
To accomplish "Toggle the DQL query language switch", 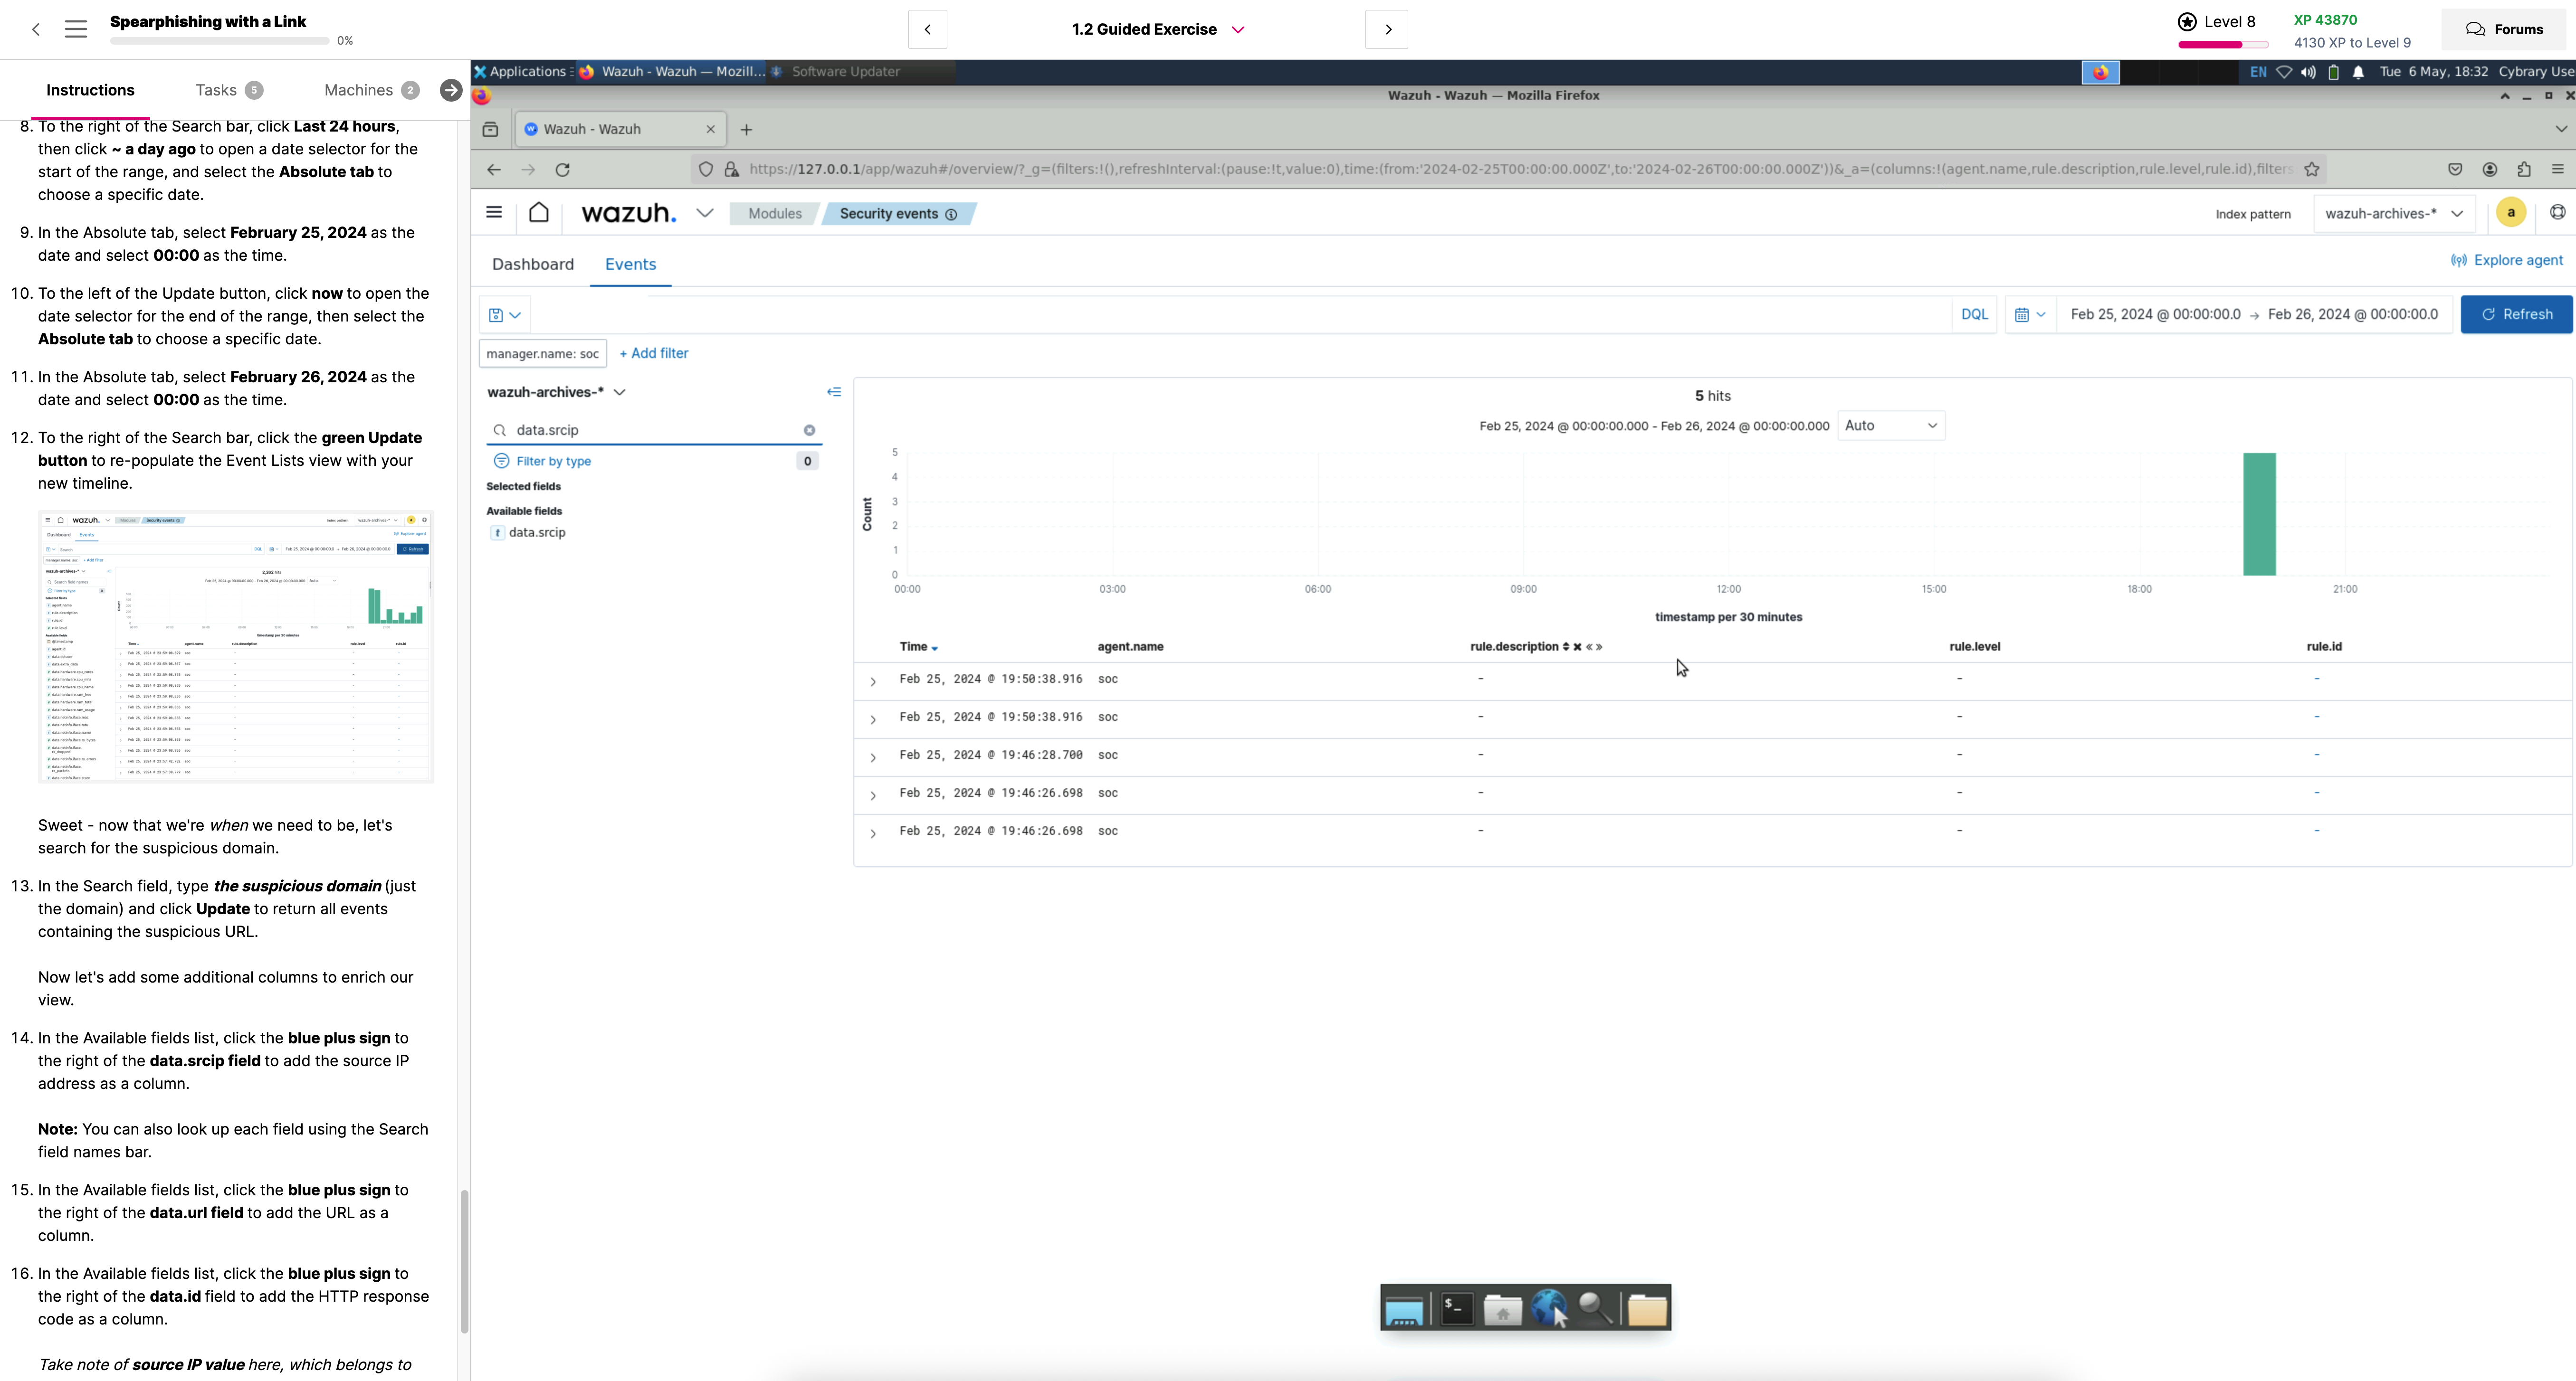I will [x=1974, y=315].
